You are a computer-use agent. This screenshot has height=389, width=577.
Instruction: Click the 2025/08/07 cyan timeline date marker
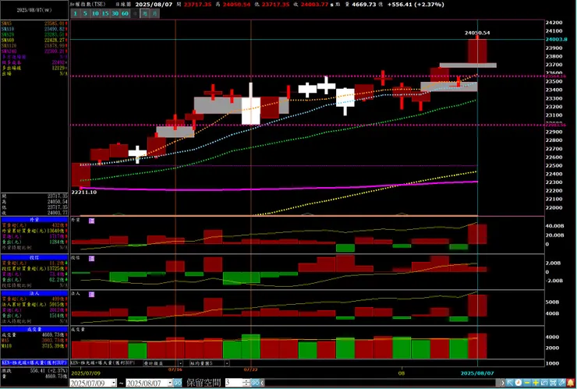(x=477, y=373)
